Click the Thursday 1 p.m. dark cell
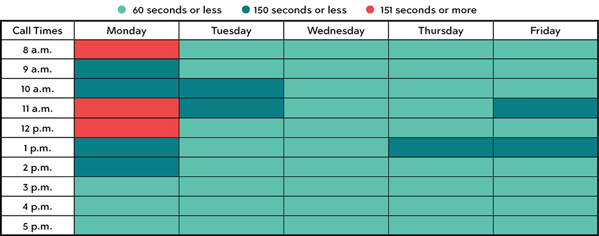 [440, 147]
